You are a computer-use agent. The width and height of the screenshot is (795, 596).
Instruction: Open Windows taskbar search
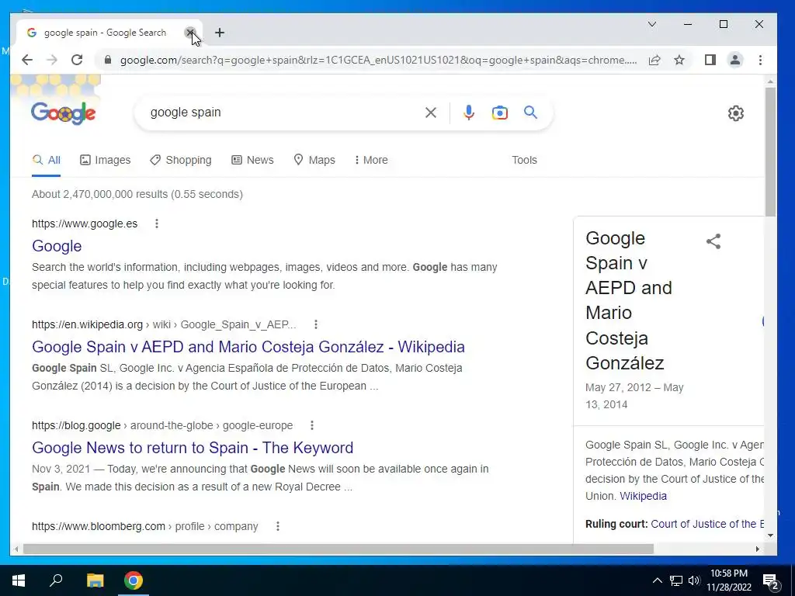pyautogui.click(x=56, y=580)
